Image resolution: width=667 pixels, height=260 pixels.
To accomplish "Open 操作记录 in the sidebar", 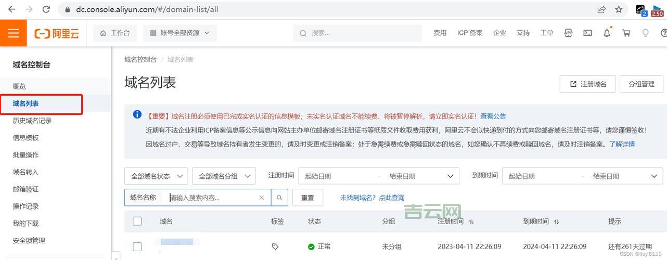I will pyautogui.click(x=26, y=206).
